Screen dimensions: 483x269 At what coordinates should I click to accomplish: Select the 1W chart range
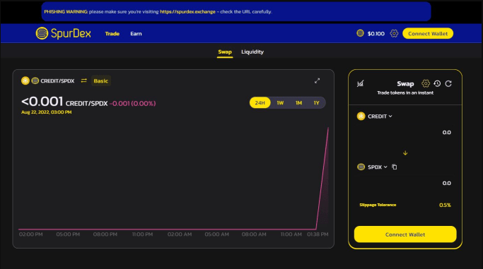pos(280,102)
